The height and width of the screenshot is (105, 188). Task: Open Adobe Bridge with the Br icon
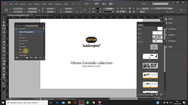click(x=73, y=4)
